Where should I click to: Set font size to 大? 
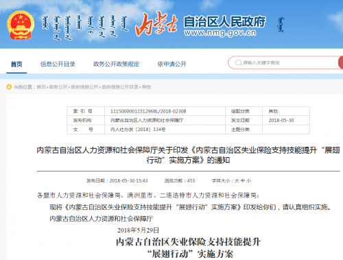(x=237, y=181)
